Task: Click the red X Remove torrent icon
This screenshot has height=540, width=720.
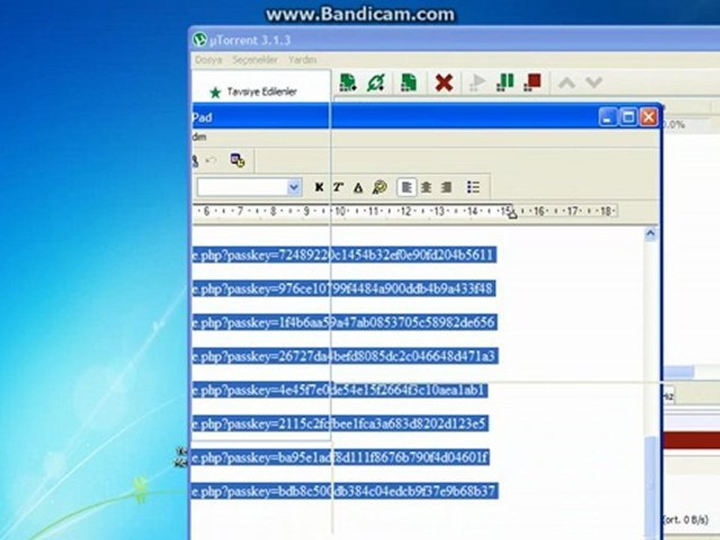Action: click(444, 83)
